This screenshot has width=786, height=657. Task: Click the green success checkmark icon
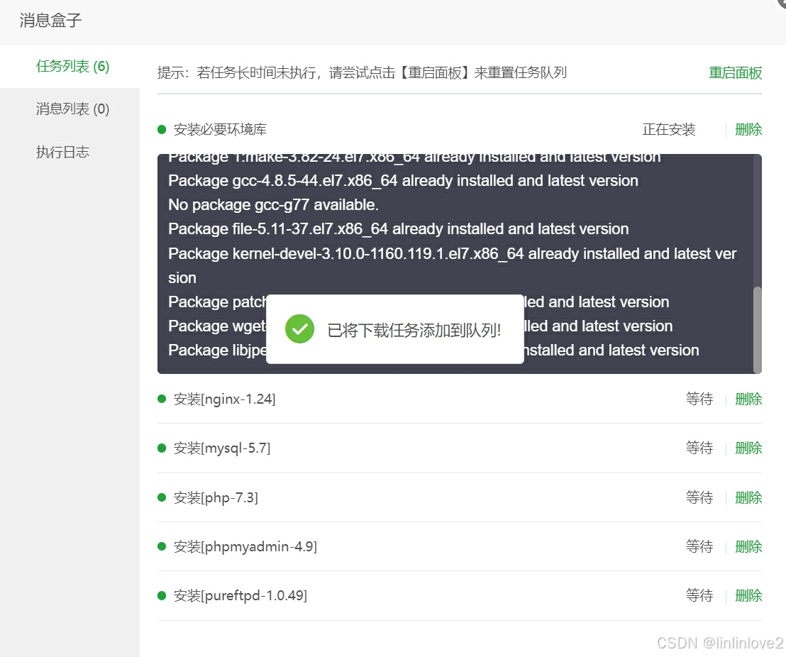[300, 329]
